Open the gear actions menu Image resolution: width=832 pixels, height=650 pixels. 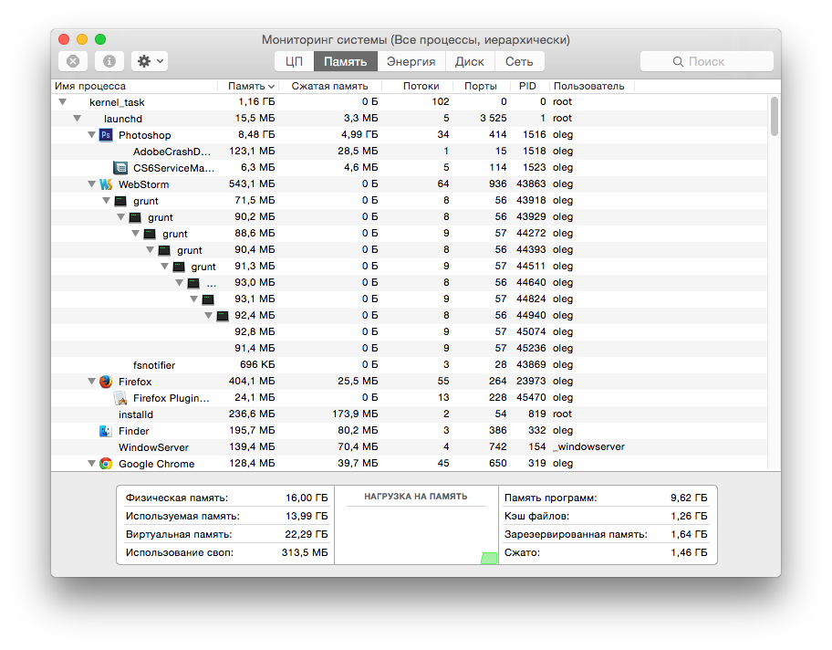pyautogui.click(x=151, y=61)
